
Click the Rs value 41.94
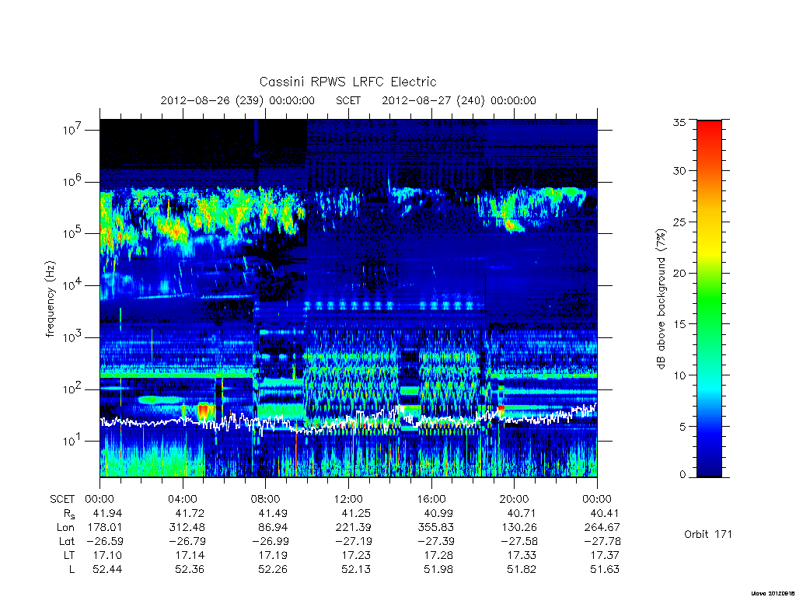coord(107,513)
